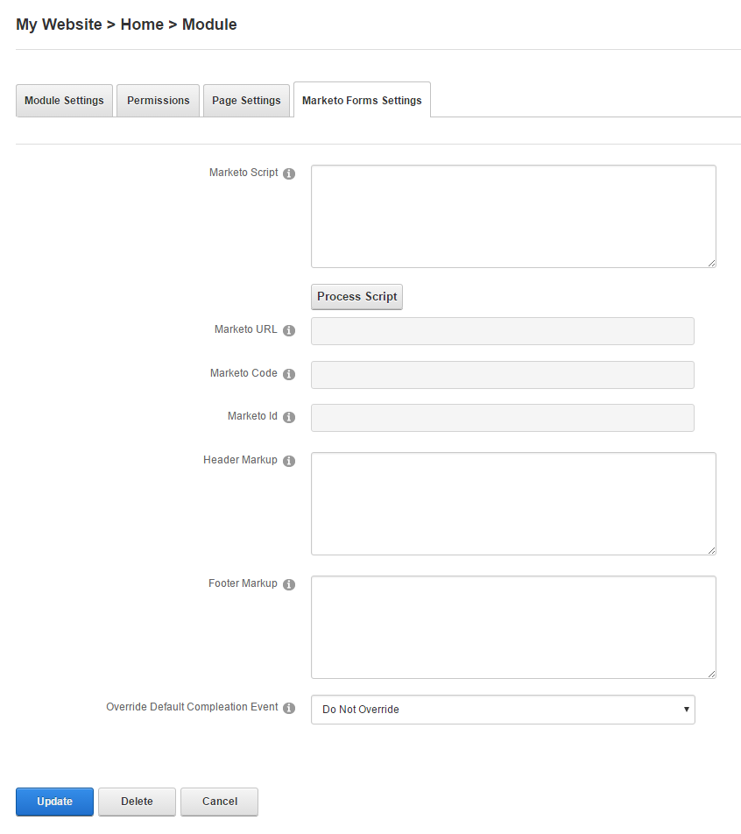Click into the Footer Markup text area
The image size is (741, 834).
click(513, 627)
